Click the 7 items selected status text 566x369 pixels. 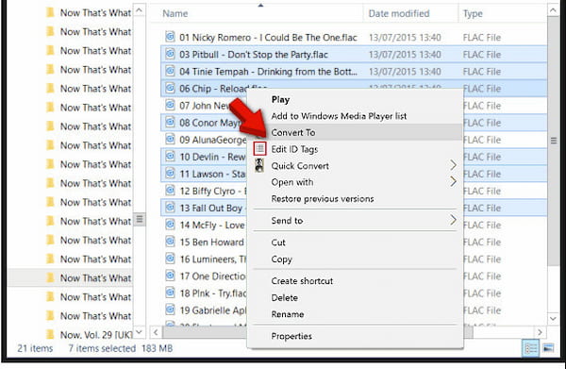tap(102, 349)
